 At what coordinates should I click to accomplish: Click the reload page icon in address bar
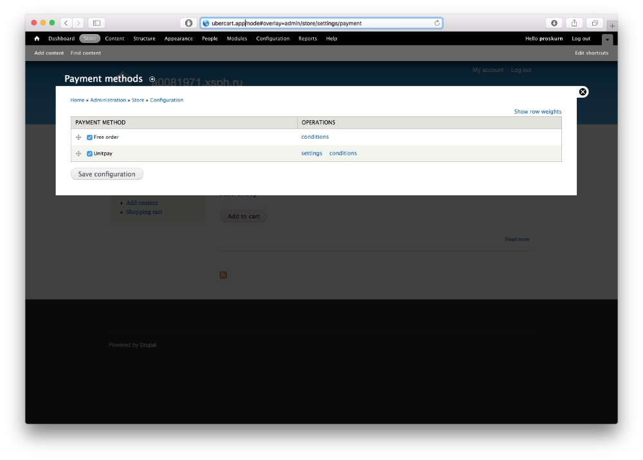(x=437, y=23)
